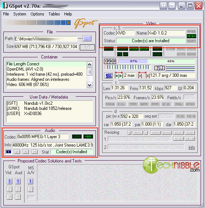Click the BVOP indicator light
205x208 pixels.
[144, 49]
